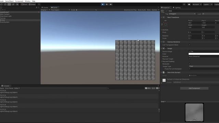Select Directional Light in the Hierarchy
Image resolution: width=219 pixels, height=123 pixels.
6,16
